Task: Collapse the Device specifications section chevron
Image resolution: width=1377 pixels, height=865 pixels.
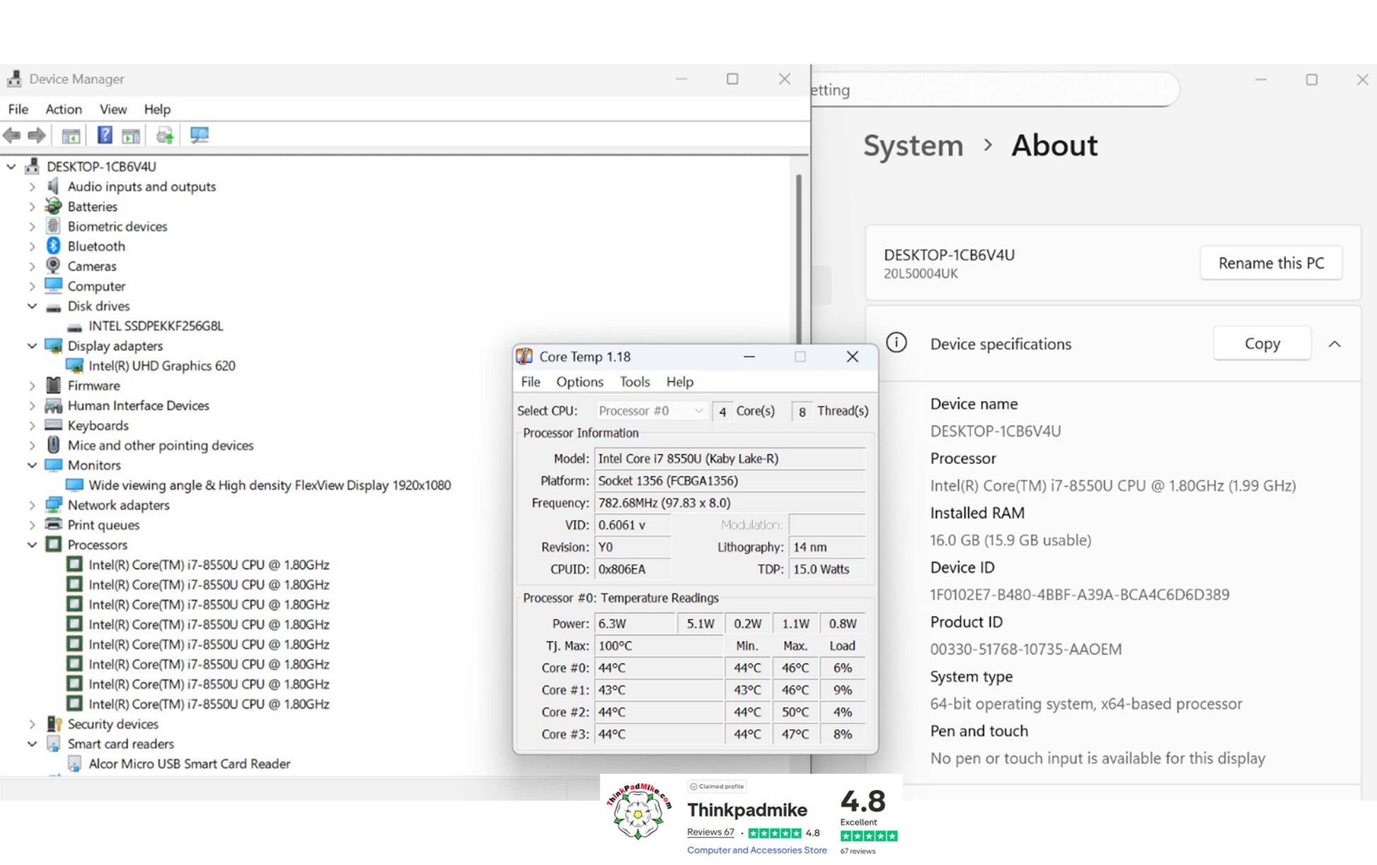Action: click(x=1335, y=344)
